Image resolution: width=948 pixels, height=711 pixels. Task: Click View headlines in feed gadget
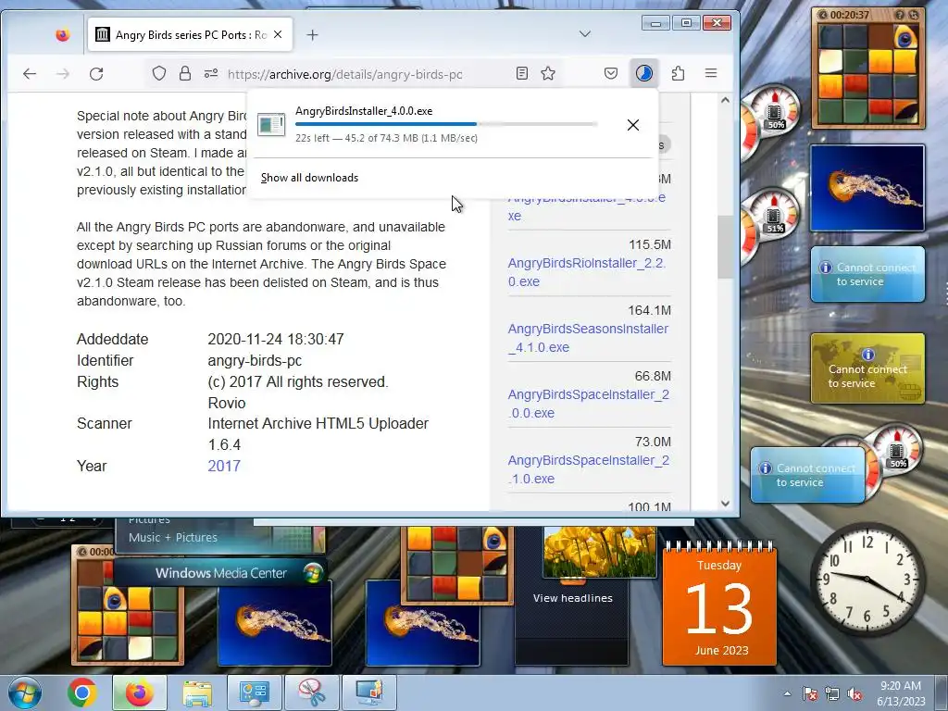[572, 598]
